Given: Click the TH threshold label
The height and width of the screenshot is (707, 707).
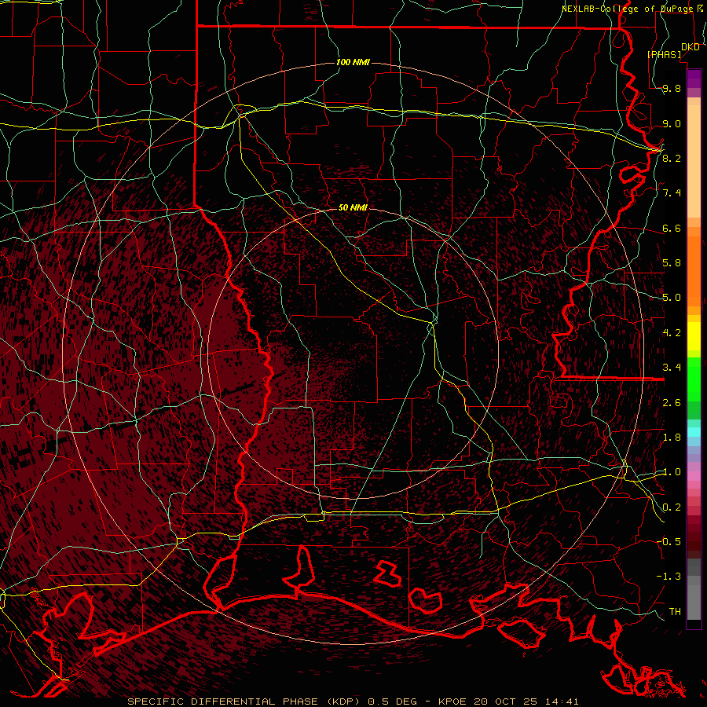Looking at the screenshot, I should [675, 612].
